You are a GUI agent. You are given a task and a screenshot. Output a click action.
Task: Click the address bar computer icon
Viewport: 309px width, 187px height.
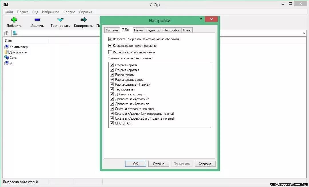pos(15,33)
